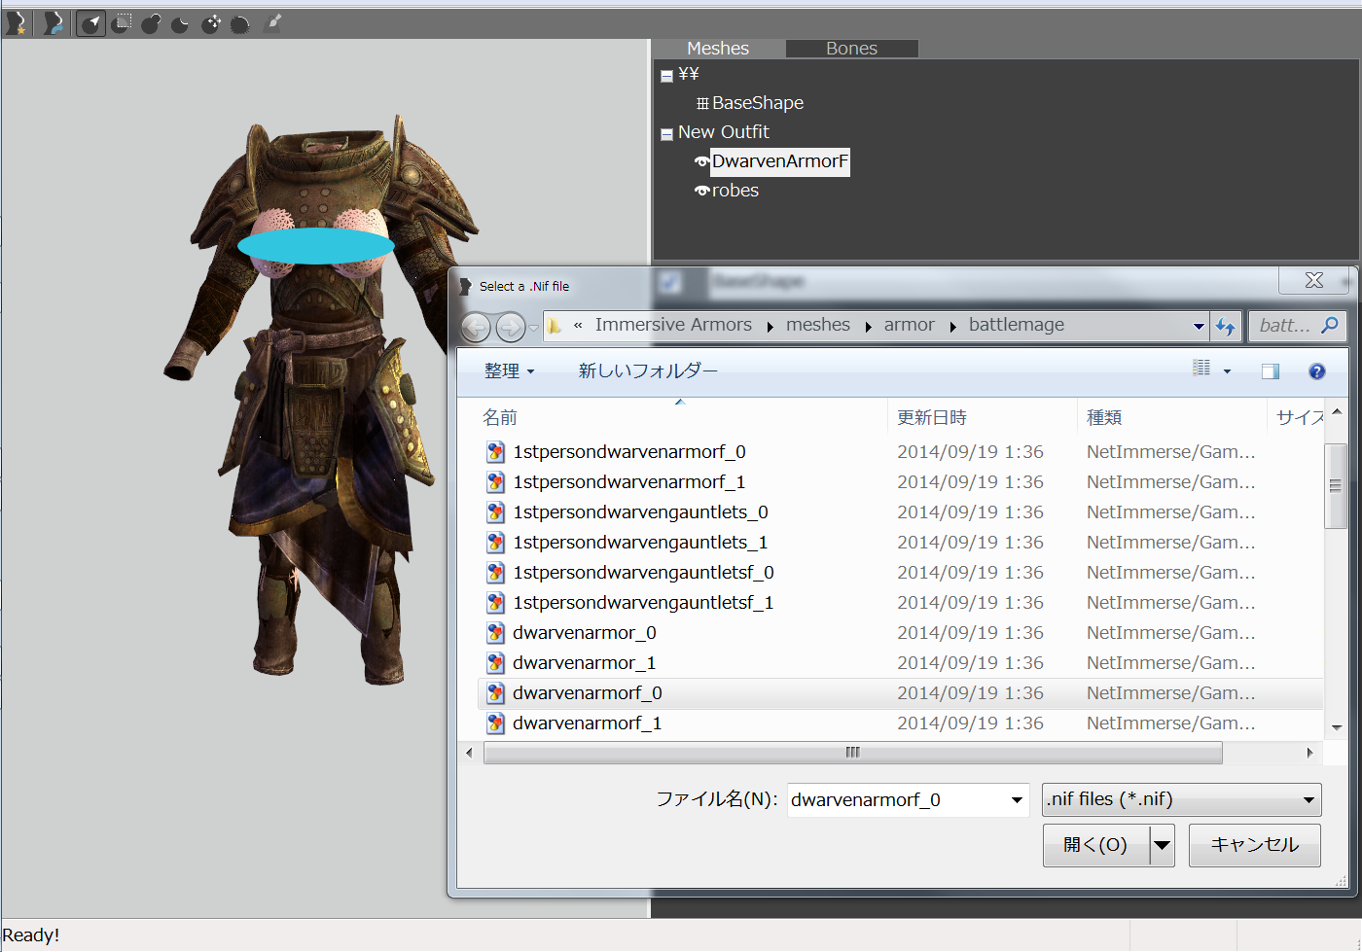Go to armor breadcrumb folder
The image size is (1362, 952).
[909, 325]
